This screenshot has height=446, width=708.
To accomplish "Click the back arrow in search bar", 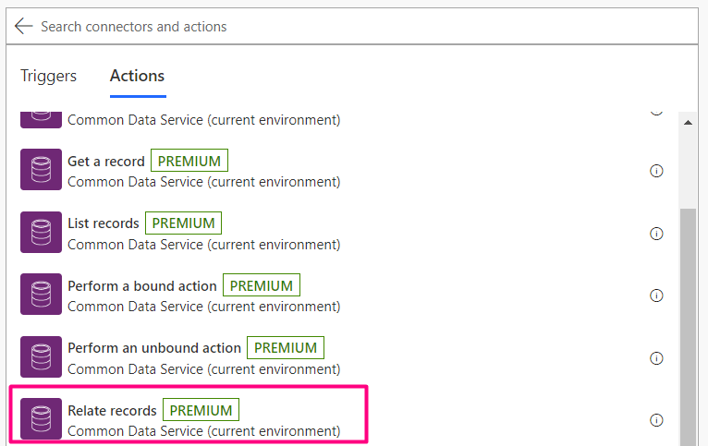I will [24, 27].
